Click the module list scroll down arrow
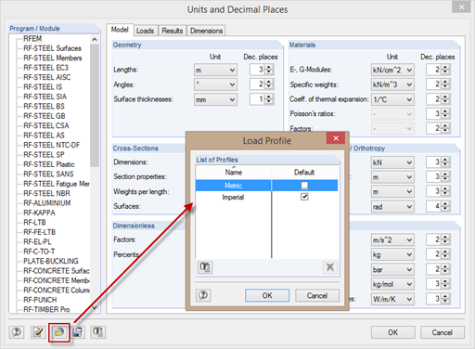The height and width of the screenshot is (349, 475). click(95, 308)
